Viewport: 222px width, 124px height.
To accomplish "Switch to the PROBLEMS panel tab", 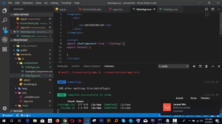I will pos(62,66).
